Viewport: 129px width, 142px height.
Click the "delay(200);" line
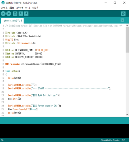[15, 78]
